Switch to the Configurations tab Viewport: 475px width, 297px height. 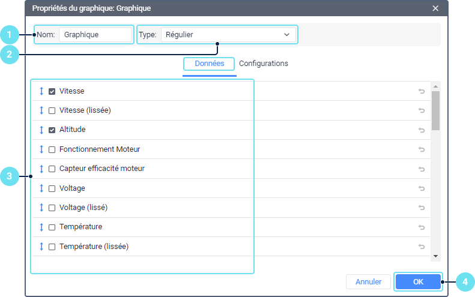point(264,64)
